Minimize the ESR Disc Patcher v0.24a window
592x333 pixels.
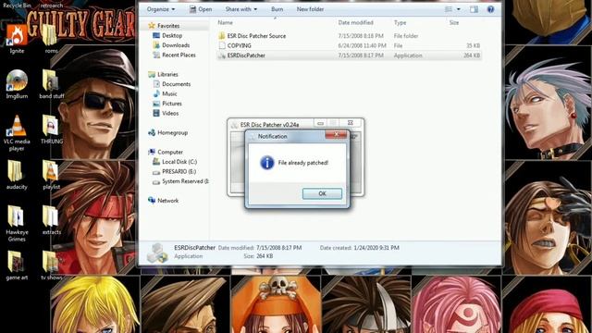[x=321, y=123]
